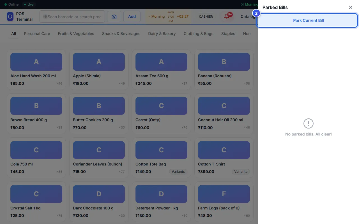Open Variants for Cotton Tote Bag

click(x=178, y=172)
